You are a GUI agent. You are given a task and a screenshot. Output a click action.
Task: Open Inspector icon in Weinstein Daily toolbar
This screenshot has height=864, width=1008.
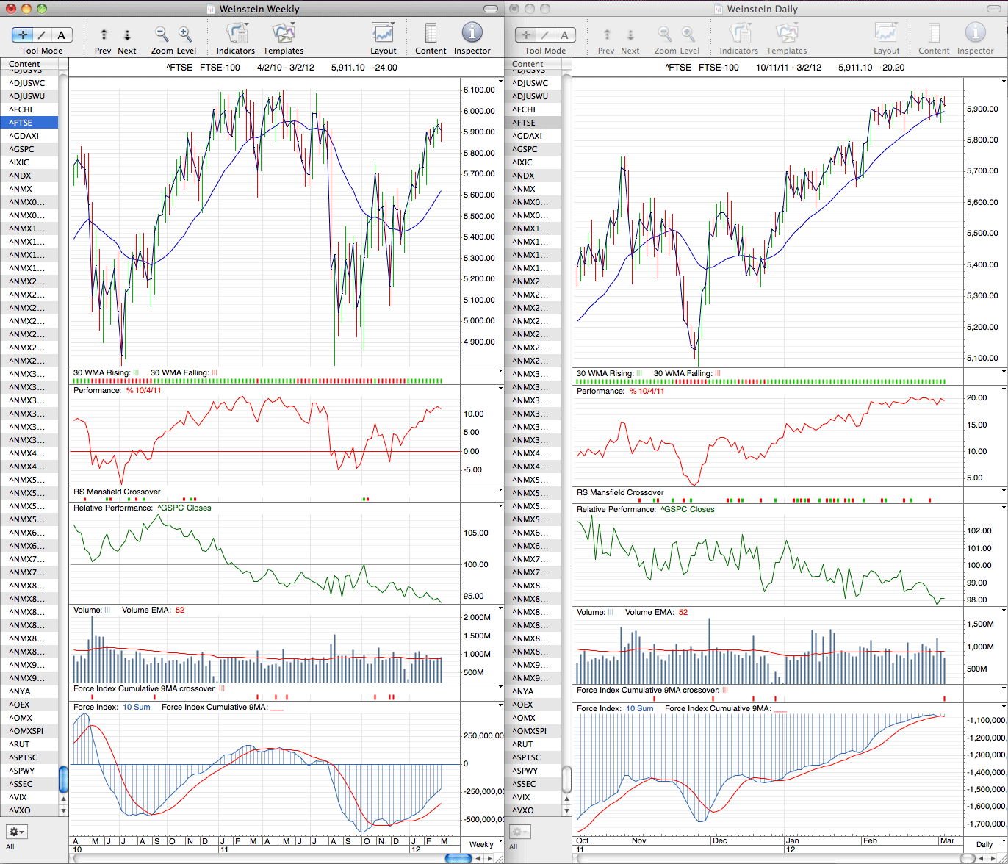(x=975, y=33)
